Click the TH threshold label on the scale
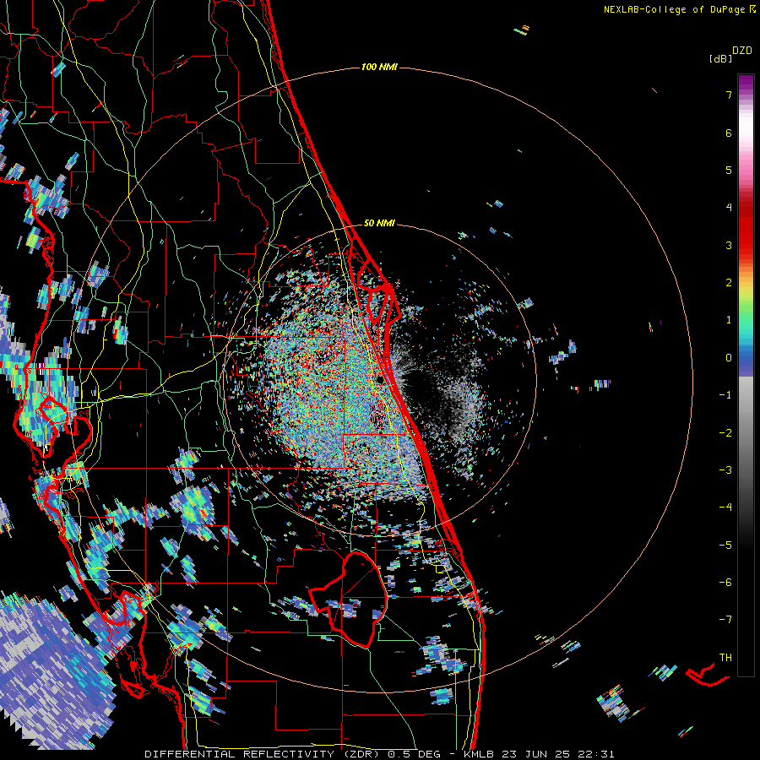This screenshot has width=760, height=760. click(725, 658)
